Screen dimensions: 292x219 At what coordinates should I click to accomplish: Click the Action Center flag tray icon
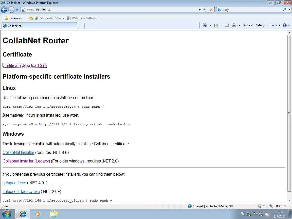tap(255, 214)
